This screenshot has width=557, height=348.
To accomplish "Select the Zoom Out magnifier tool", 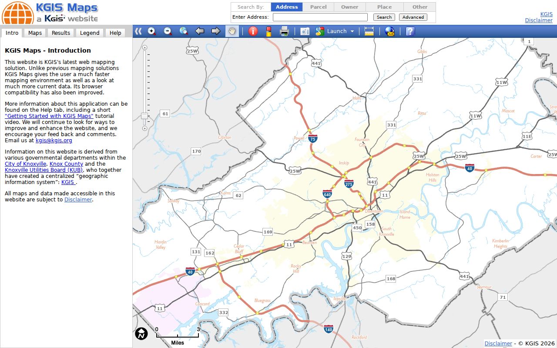I will coord(168,31).
